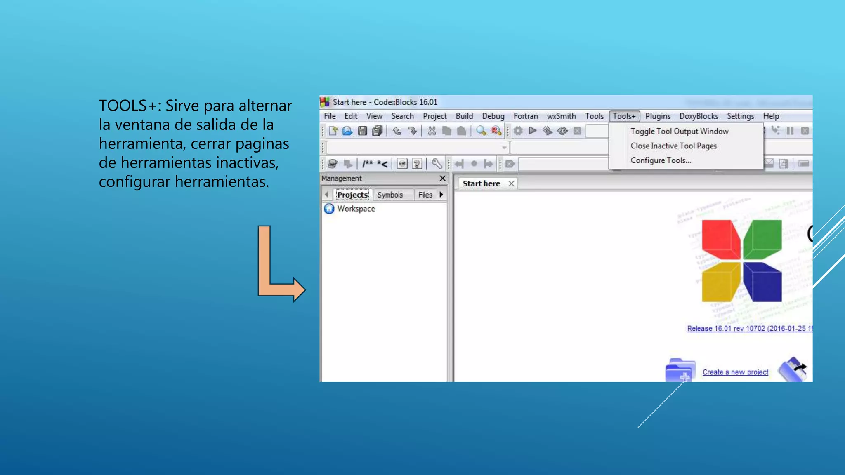845x475 pixels.
Task: Click the Create a new project link
Action: click(735, 372)
